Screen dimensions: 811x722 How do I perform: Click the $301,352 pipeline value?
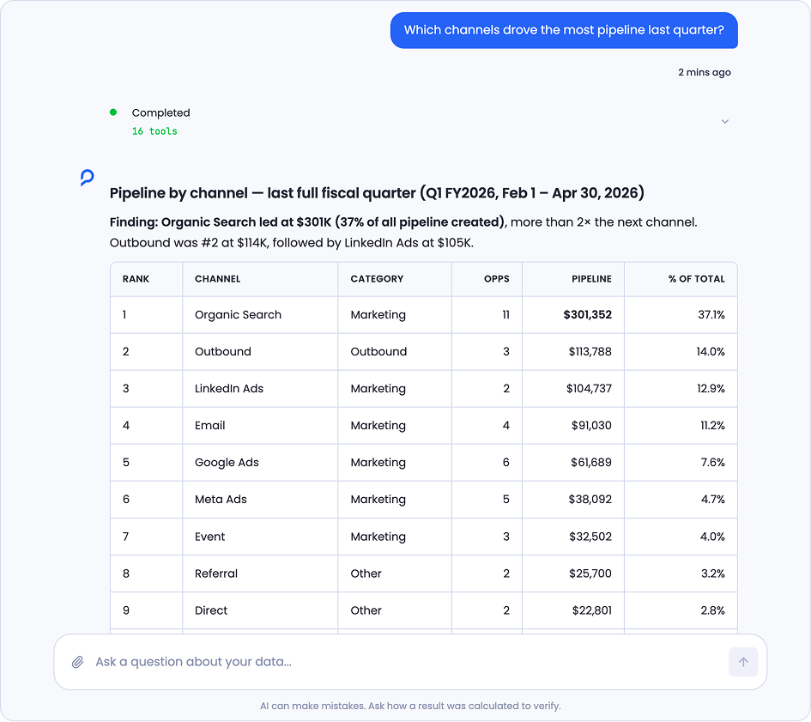(588, 315)
